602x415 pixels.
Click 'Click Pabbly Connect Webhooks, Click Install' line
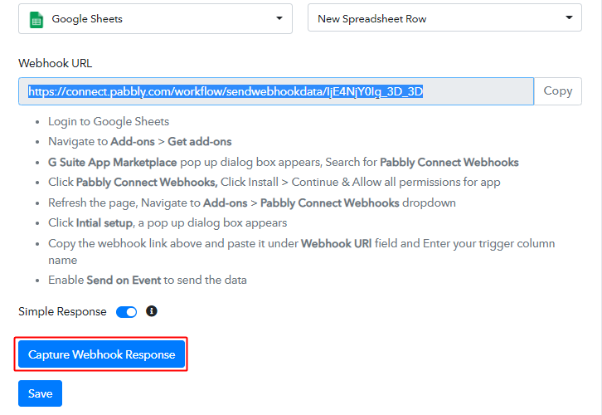tap(274, 182)
